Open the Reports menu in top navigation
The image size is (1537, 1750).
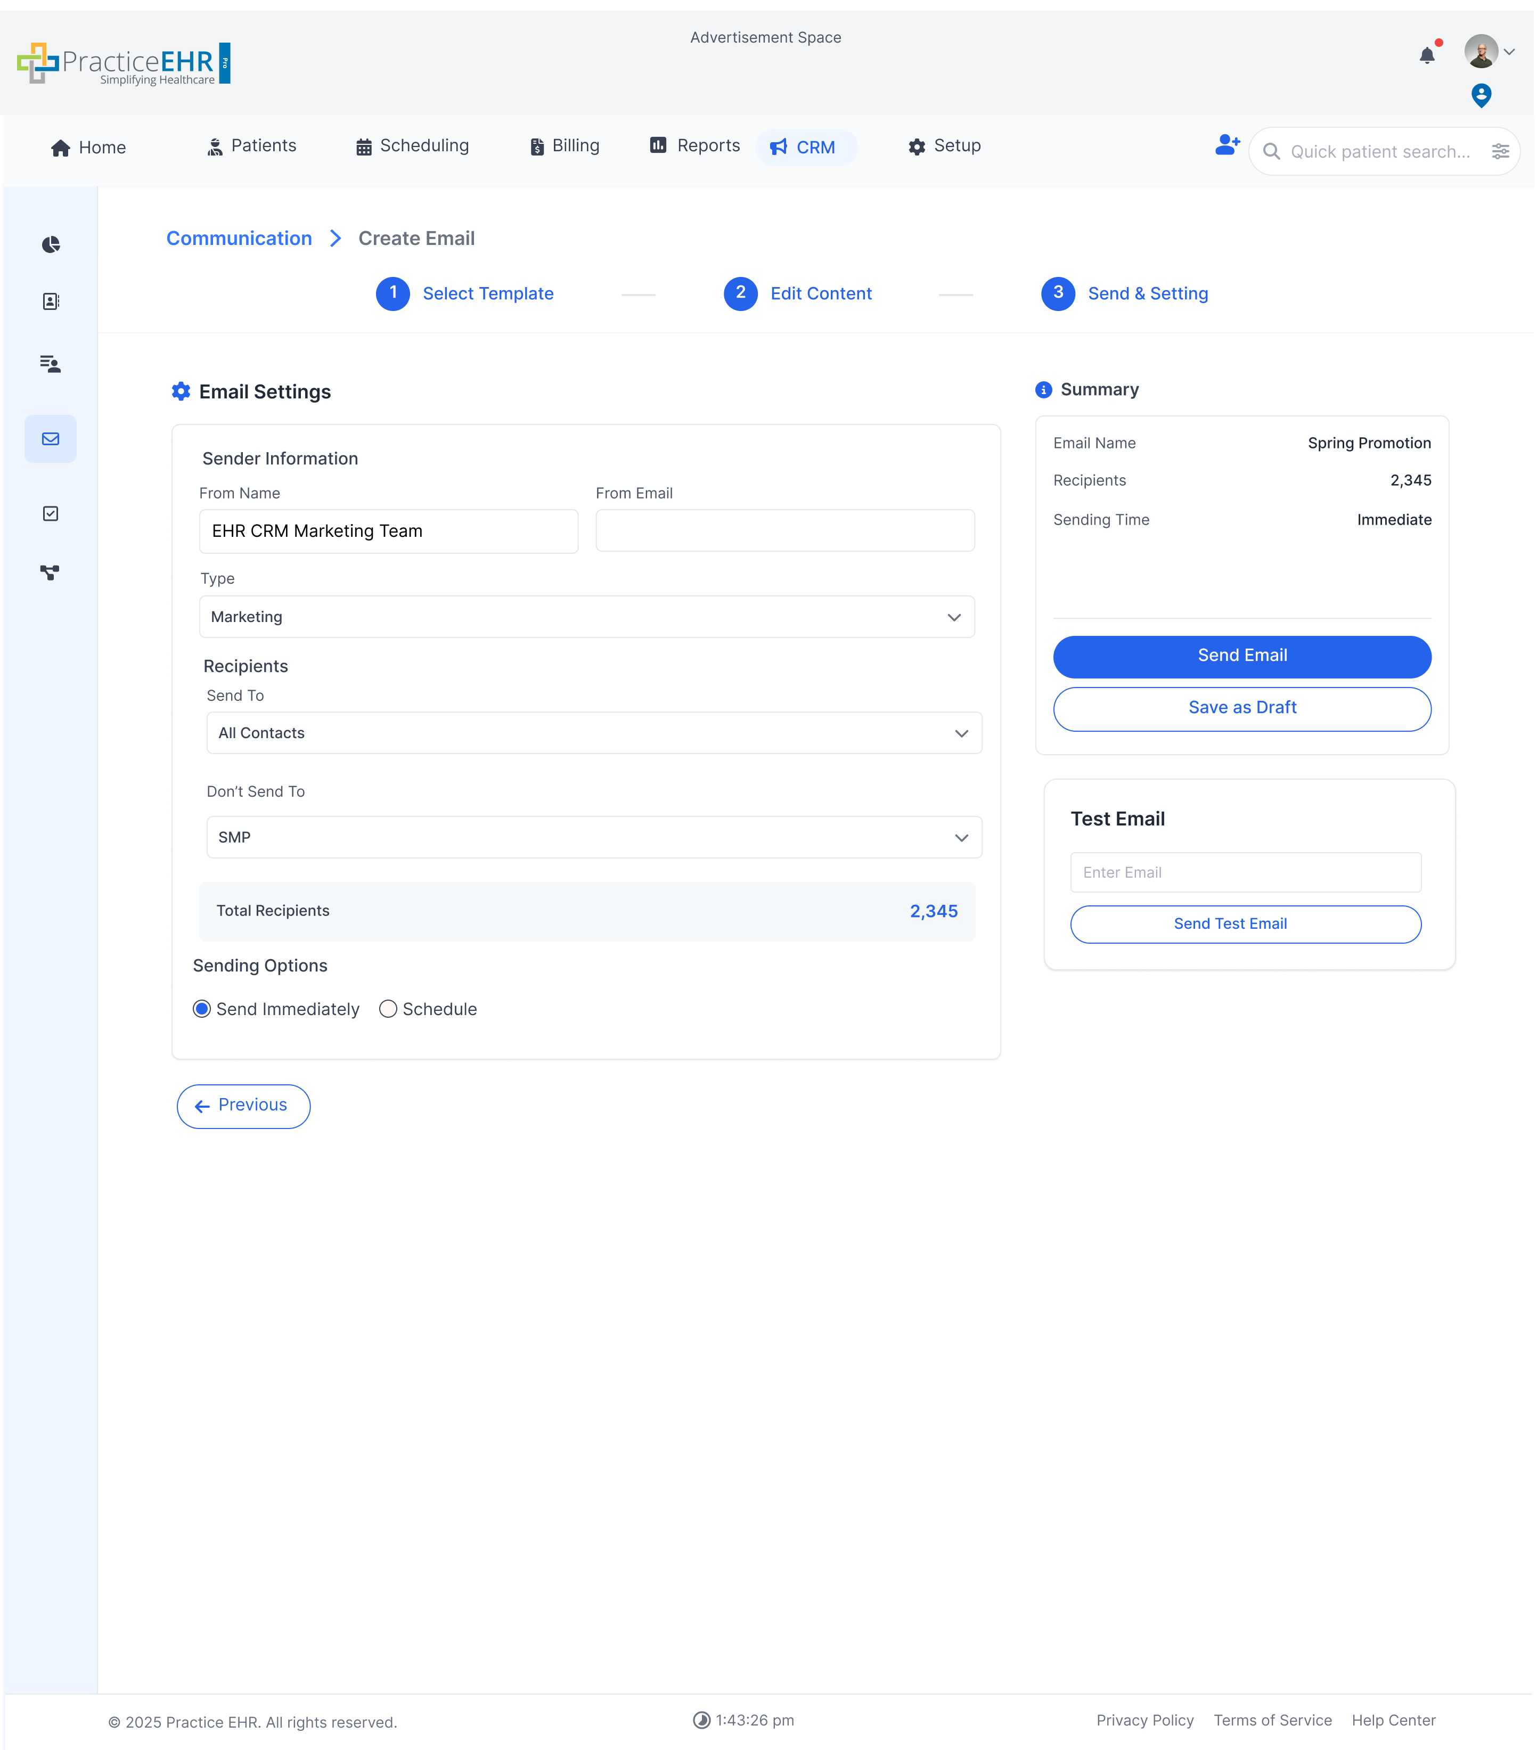[x=693, y=145]
